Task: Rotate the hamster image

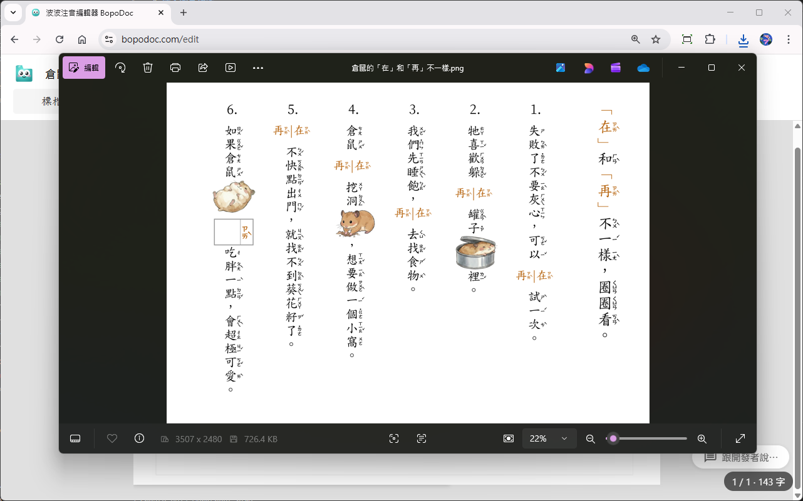Action: point(120,68)
